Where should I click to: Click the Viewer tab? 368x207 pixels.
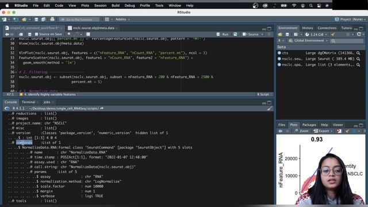[338, 125]
